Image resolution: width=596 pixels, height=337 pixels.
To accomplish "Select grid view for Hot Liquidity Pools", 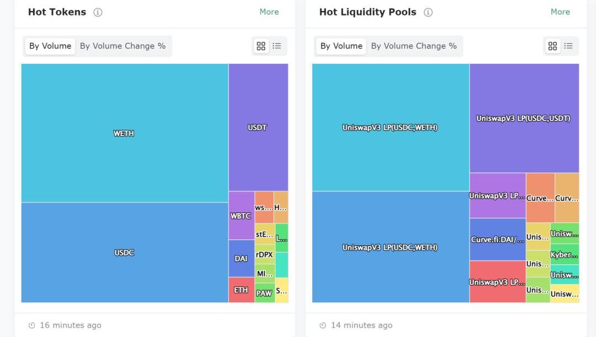I will (x=552, y=46).
